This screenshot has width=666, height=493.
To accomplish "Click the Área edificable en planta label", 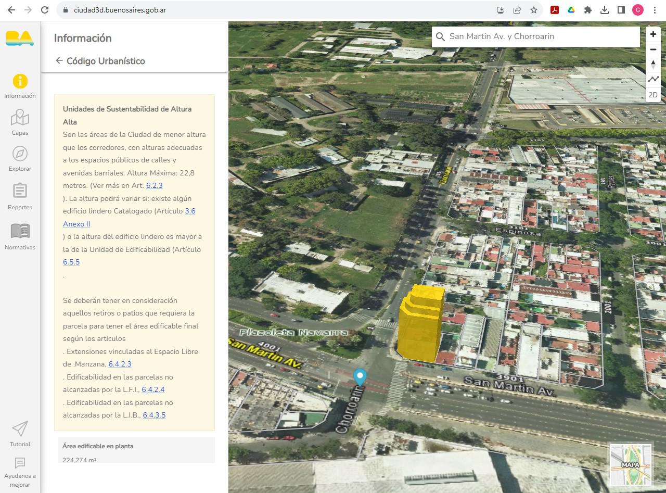I will tap(98, 446).
